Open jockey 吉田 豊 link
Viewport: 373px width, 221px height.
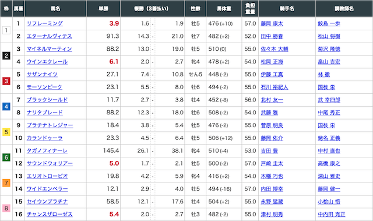click(269, 151)
